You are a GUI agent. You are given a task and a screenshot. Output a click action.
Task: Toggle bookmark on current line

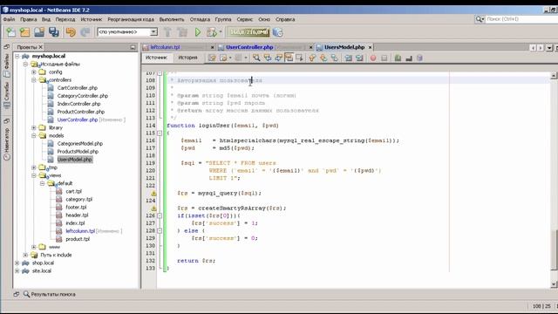[x=334, y=58]
